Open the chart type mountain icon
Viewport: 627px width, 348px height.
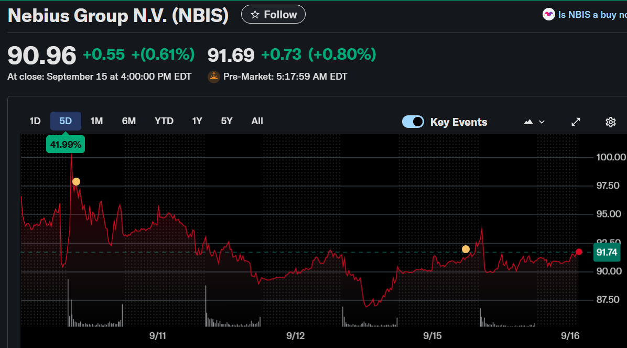[x=528, y=122]
